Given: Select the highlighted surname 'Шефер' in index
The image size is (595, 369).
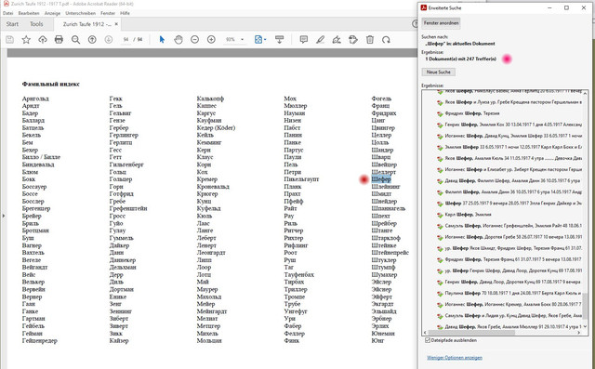Looking at the screenshot, I should 381,179.
